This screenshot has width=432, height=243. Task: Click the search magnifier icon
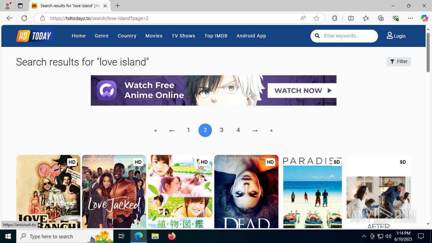(x=317, y=36)
